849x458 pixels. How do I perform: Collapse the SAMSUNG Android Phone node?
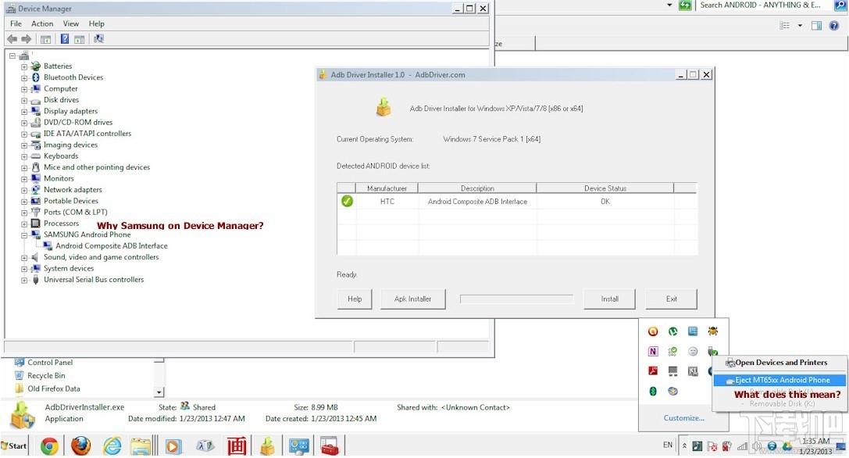point(24,235)
